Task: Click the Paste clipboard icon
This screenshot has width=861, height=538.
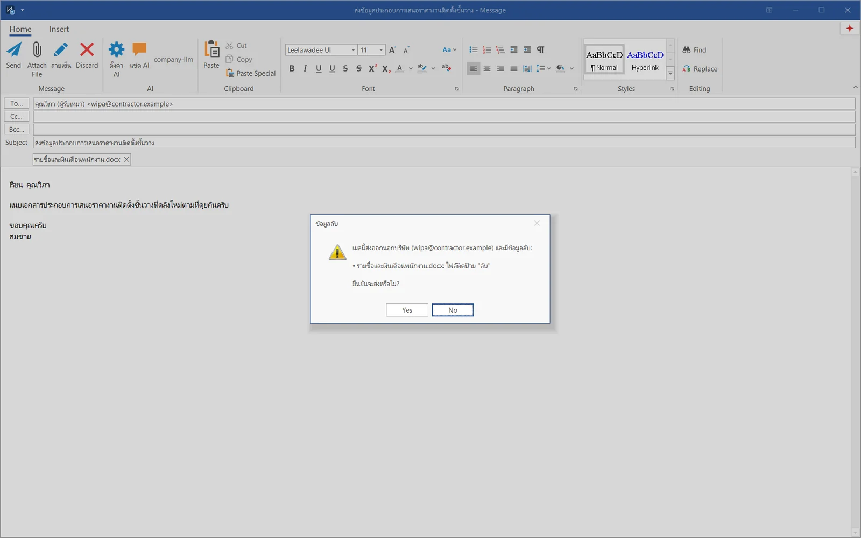Action: [211, 49]
